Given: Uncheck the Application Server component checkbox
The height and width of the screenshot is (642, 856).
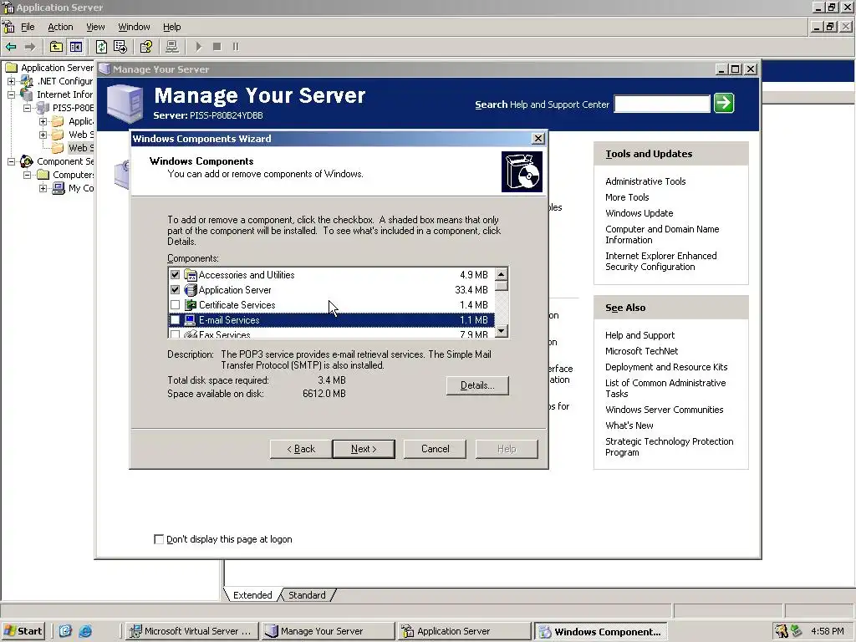Looking at the screenshot, I should point(176,290).
